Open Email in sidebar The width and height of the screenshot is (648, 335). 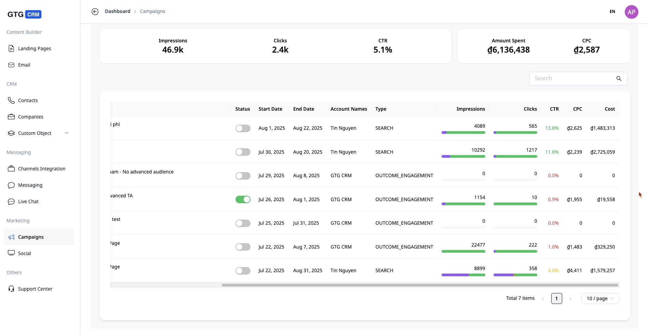tap(39, 65)
